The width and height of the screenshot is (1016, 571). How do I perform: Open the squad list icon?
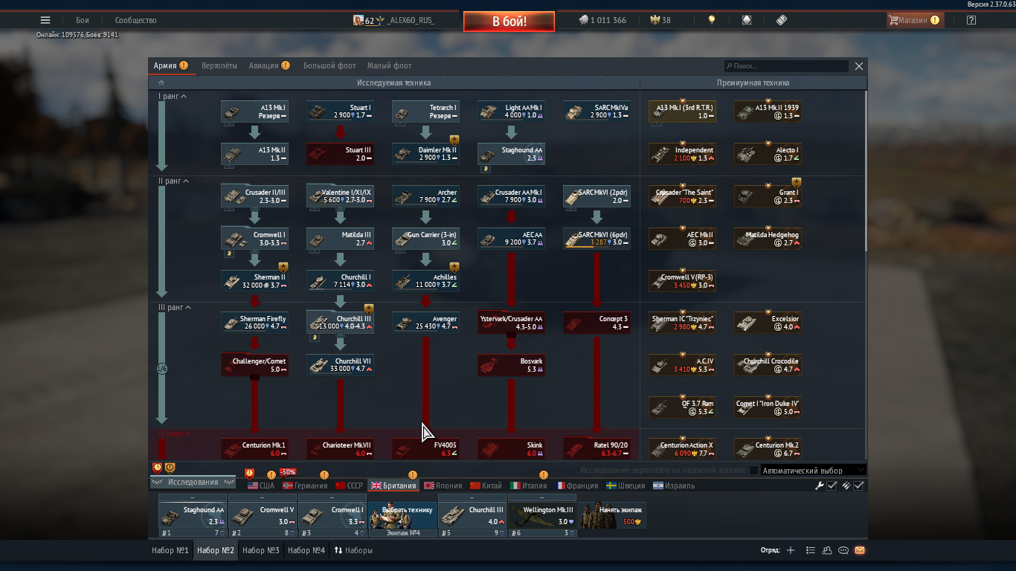coord(811,550)
